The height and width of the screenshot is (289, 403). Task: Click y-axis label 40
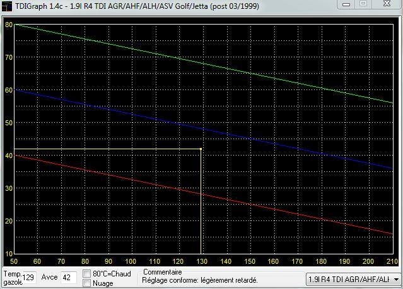9,156
